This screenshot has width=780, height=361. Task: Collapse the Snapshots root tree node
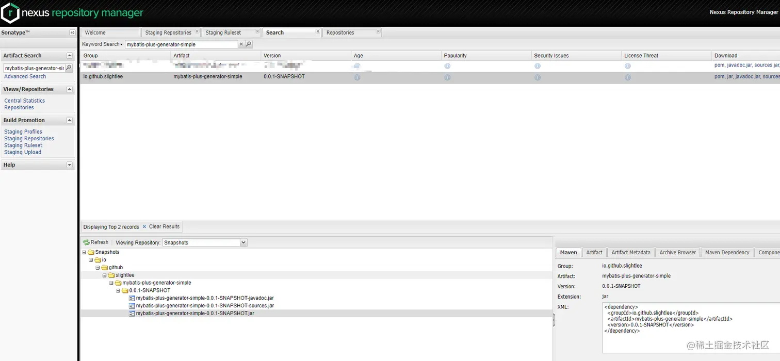pyautogui.click(x=84, y=252)
